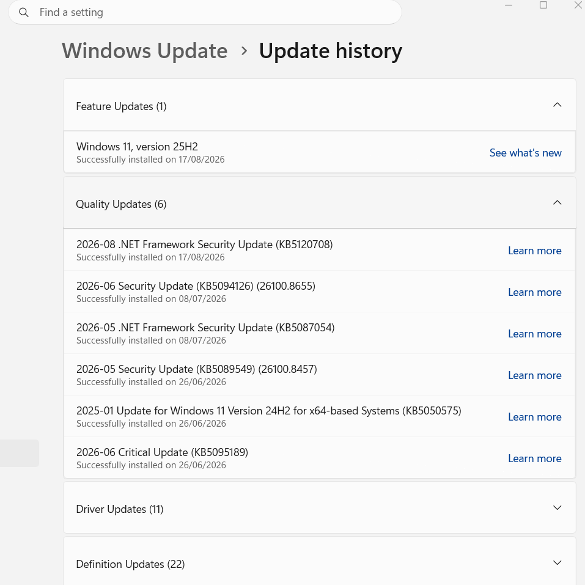This screenshot has width=585, height=585.
Task: Minimize the Settings window
Action: pyautogui.click(x=509, y=6)
